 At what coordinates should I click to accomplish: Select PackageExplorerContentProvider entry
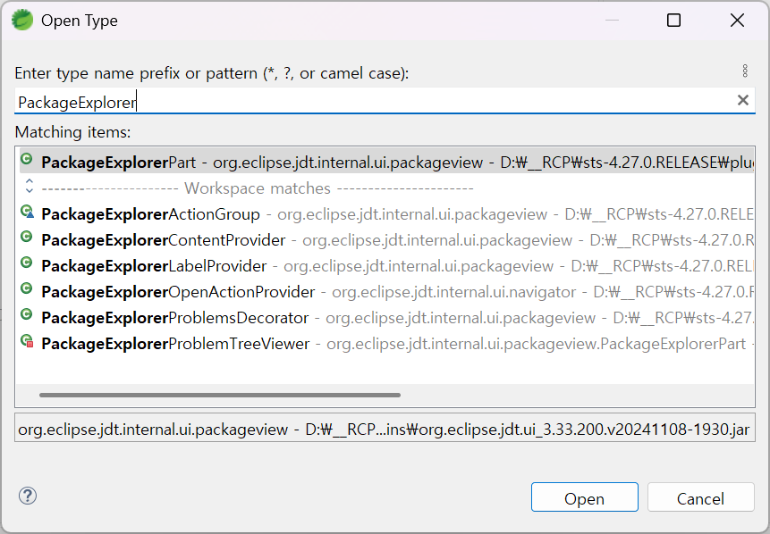click(x=387, y=240)
